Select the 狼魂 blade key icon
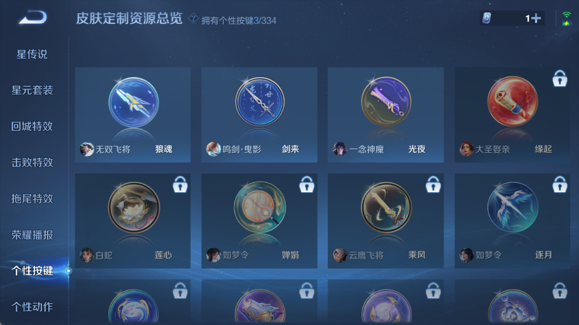 point(133,102)
